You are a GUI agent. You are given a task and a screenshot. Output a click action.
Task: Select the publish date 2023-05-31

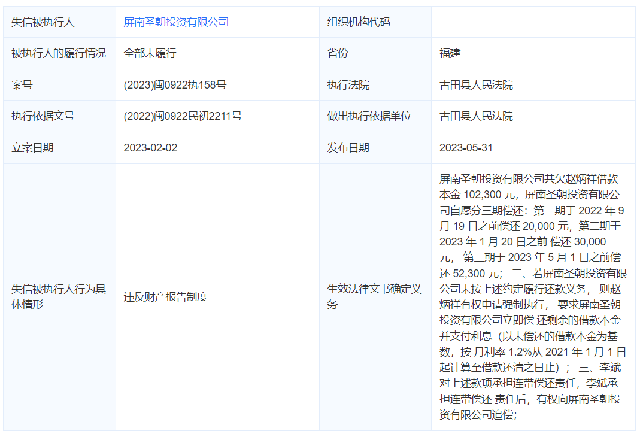tap(466, 147)
